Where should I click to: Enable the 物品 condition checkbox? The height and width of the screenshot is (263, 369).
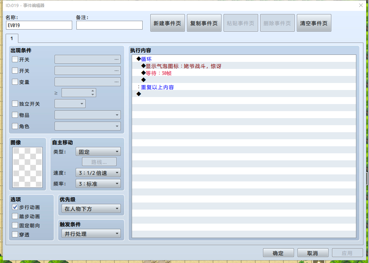tap(15, 115)
